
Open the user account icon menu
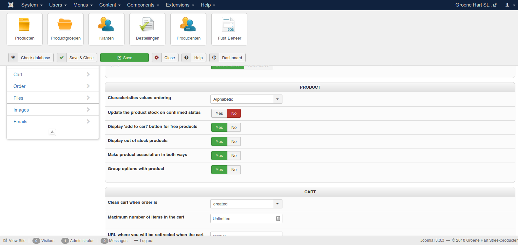tap(510, 5)
